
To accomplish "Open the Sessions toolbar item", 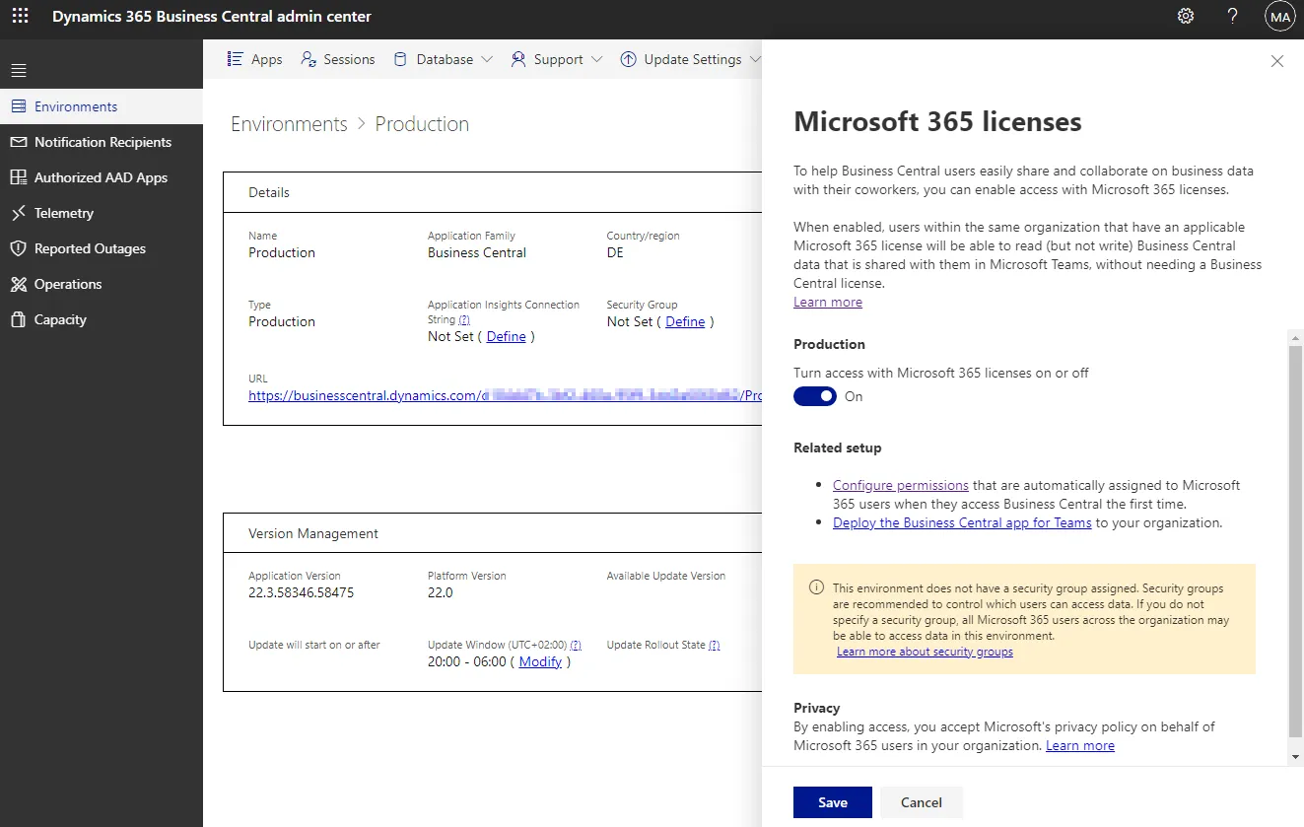I will pos(338,59).
